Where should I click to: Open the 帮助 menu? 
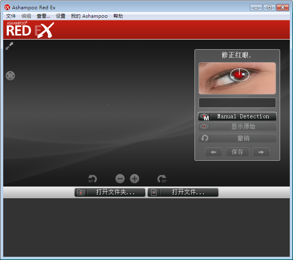click(x=118, y=16)
